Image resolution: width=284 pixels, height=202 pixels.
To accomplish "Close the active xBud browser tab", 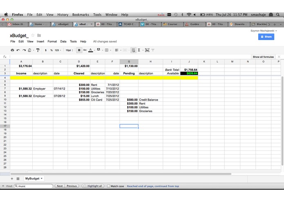I will tap(92, 24).
